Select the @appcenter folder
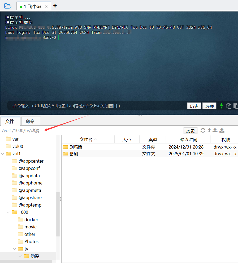Image resolution: width=238 pixels, height=263 pixels. [x=28, y=161]
